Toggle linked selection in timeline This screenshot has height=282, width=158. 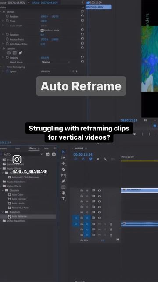(91, 159)
